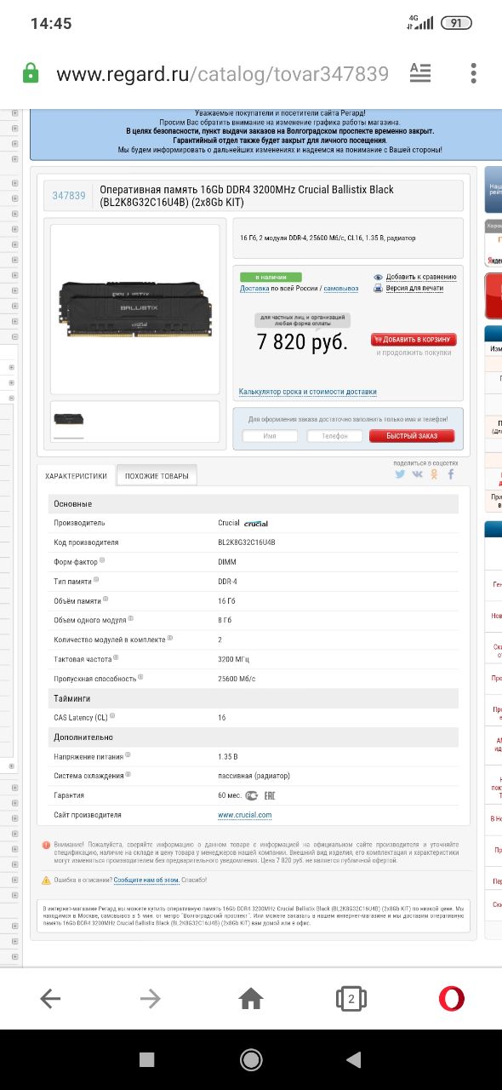Open www.crucial.com manufacturer site link

[245, 815]
